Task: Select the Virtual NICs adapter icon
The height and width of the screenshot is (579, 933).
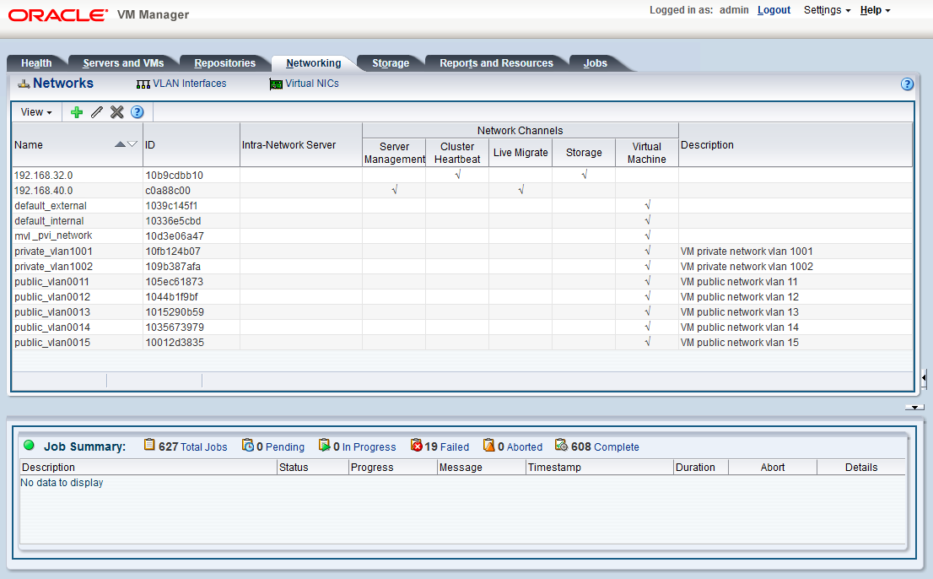Action: tap(276, 84)
